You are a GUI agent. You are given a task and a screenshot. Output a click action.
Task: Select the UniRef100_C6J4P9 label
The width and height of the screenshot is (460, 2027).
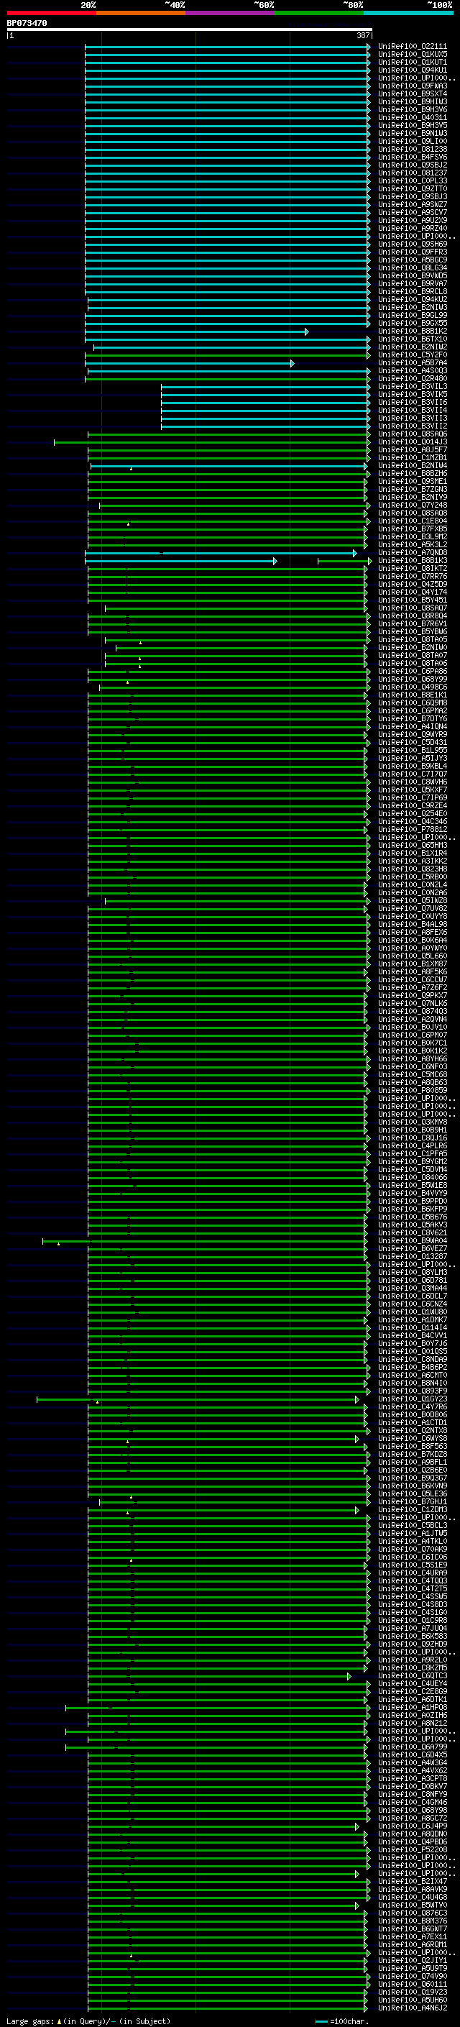[413, 1826]
